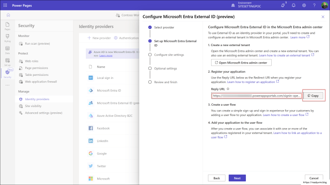Click the New provider button
The height and width of the screenshot is (185, 330).
pos(99,38)
